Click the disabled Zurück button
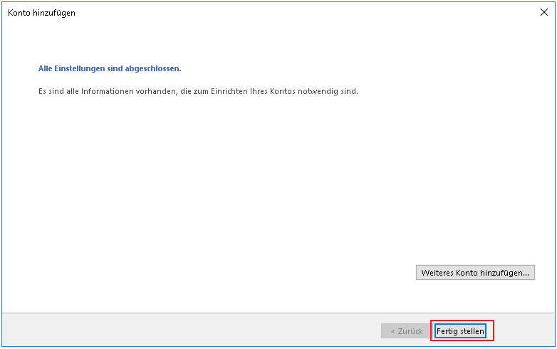The image size is (557, 349). (407, 331)
